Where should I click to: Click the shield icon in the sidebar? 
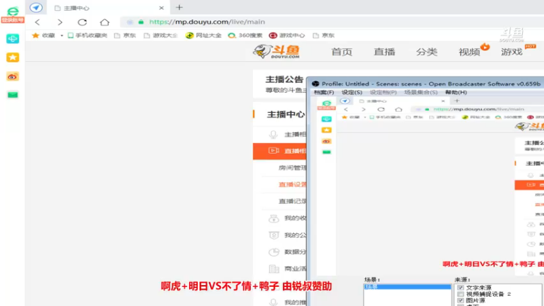pyautogui.click(x=274, y=235)
